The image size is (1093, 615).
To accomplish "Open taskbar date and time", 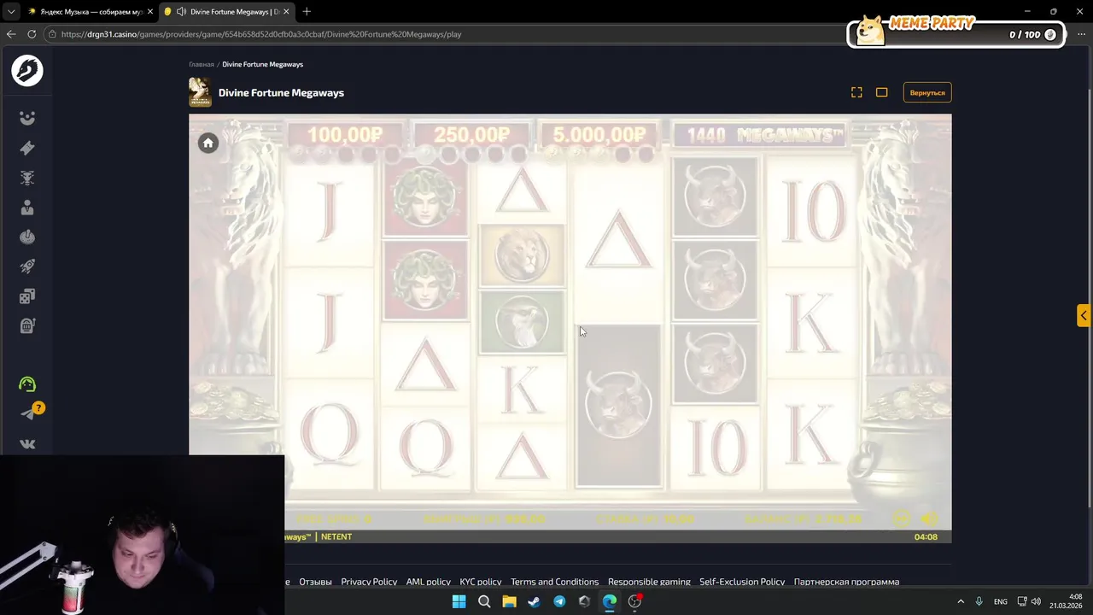I will (1066, 601).
